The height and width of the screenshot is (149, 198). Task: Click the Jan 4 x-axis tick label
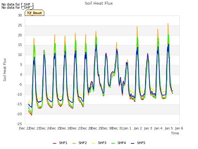click(158, 128)
